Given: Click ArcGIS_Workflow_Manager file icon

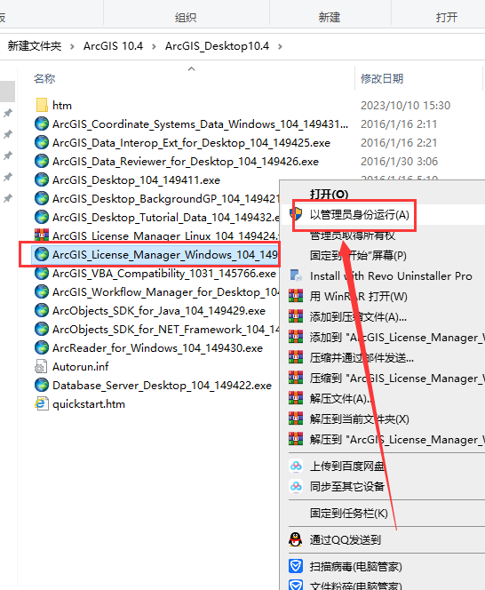Looking at the screenshot, I should click(x=42, y=291).
